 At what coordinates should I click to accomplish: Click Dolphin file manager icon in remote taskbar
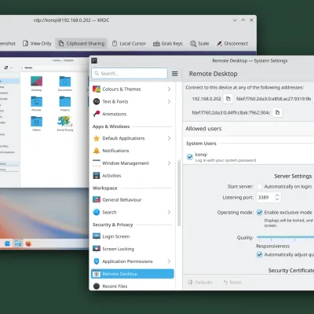[x=18, y=243]
